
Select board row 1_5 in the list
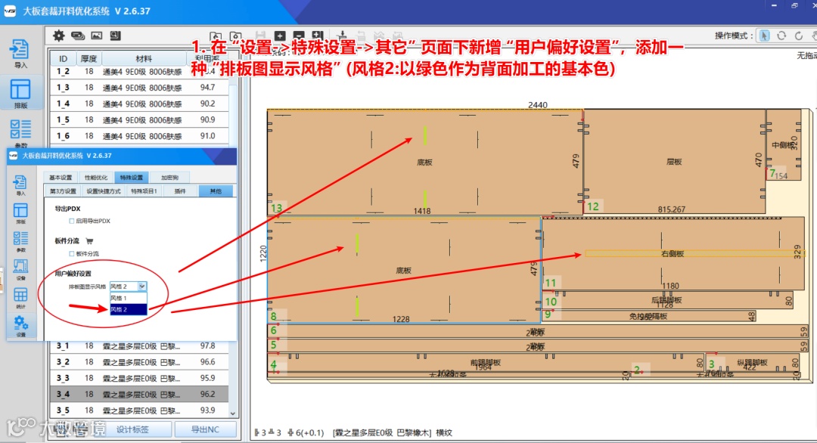pyautogui.click(x=140, y=119)
